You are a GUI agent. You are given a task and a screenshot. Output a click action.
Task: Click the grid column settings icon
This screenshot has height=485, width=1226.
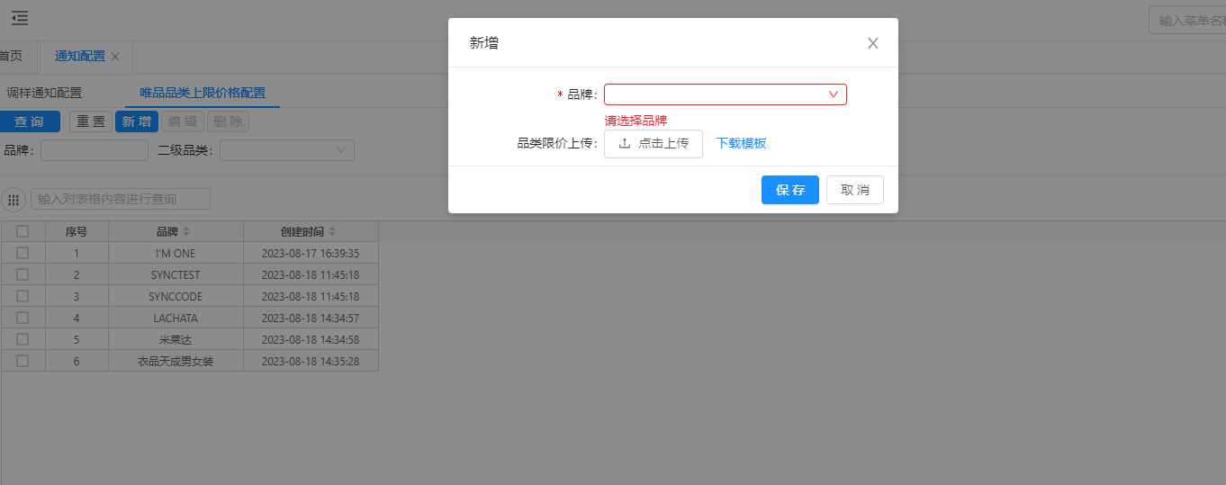pyautogui.click(x=14, y=199)
